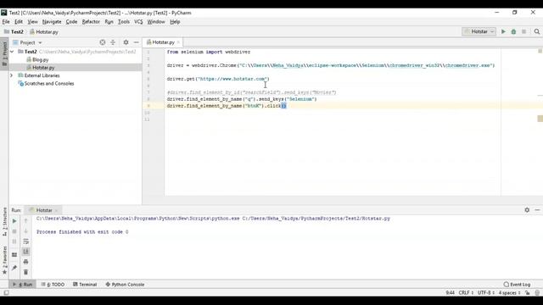Viewport: 543px width, 305px height.
Task: Open the Run menu
Action: pyautogui.click(x=109, y=21)
